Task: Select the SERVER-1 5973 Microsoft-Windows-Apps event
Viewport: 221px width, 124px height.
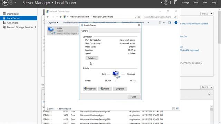Action: pos(103,115)
